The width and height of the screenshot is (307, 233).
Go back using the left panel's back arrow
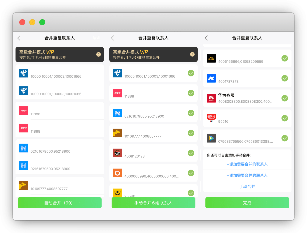(x=19, y=38)
